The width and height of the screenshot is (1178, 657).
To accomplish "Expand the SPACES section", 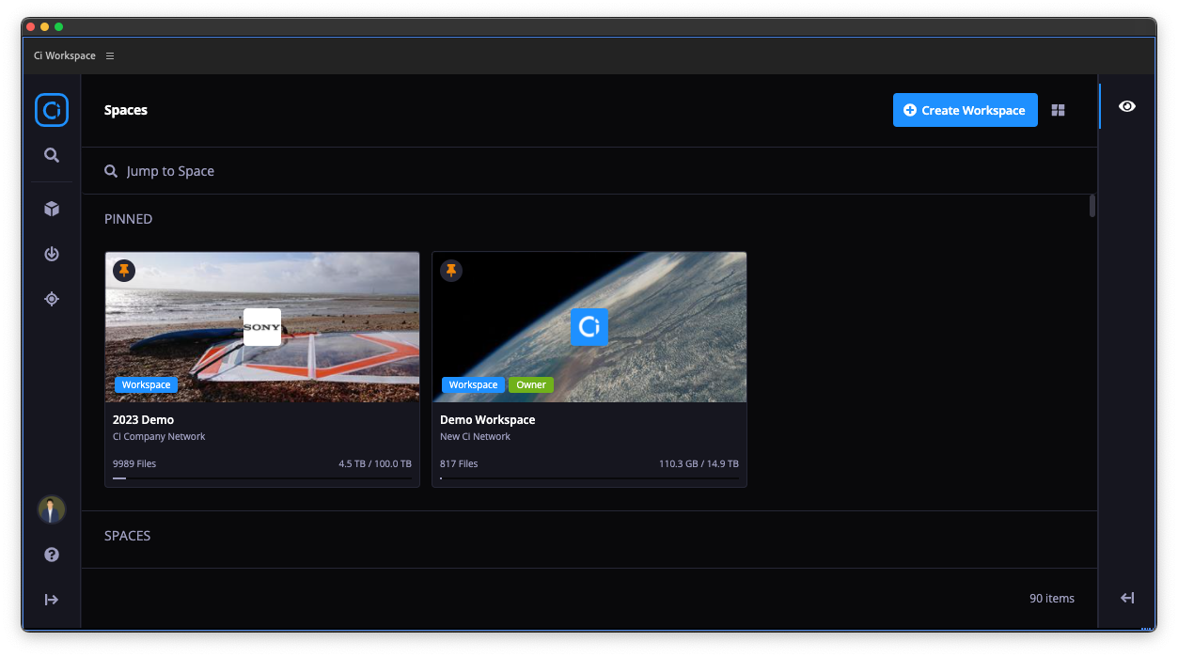I will tap(127, 536).
